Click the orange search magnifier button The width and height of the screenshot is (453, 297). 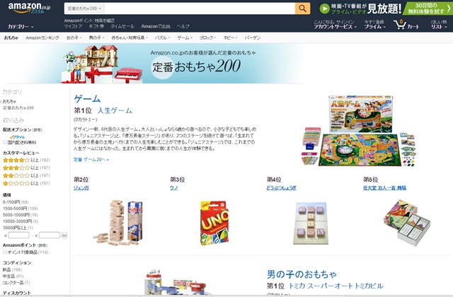point(302,8)
